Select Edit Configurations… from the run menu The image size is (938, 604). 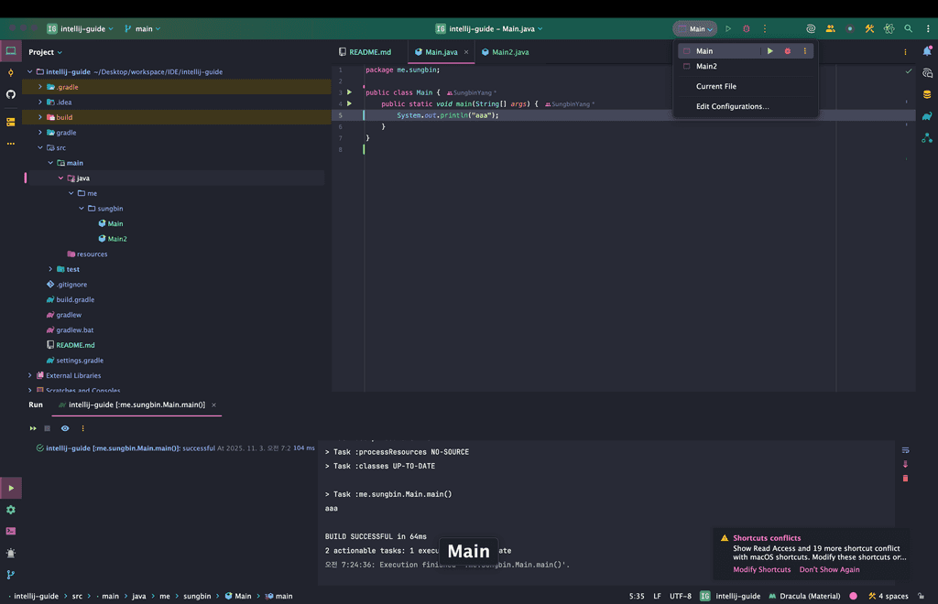tap(732, 107)
